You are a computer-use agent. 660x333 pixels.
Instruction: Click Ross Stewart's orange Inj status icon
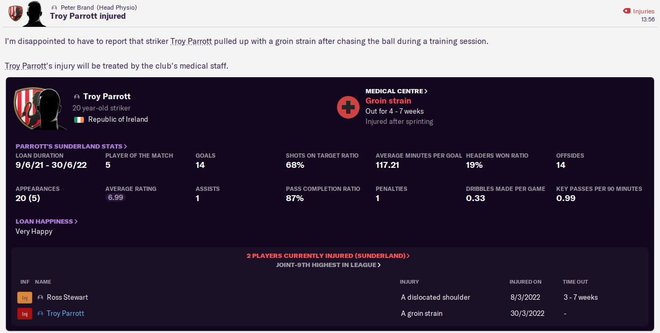point(25,298)
